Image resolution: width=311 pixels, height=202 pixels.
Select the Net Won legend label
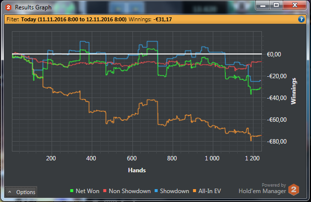(x=87, y=191)
